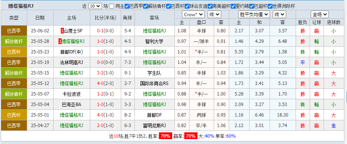This screenshot has width=347, height=144.
Task: Click the 2-0(1-0) score on 25-04-27
Action: click(105, 126)
